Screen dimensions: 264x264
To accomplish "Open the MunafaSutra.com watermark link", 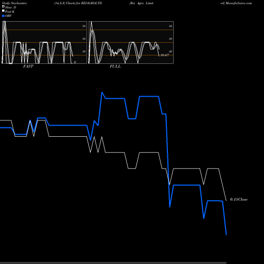I will (239, 3).
